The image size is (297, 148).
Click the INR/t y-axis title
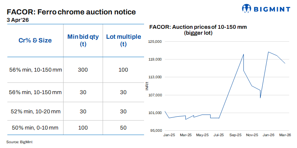(147, 86)
